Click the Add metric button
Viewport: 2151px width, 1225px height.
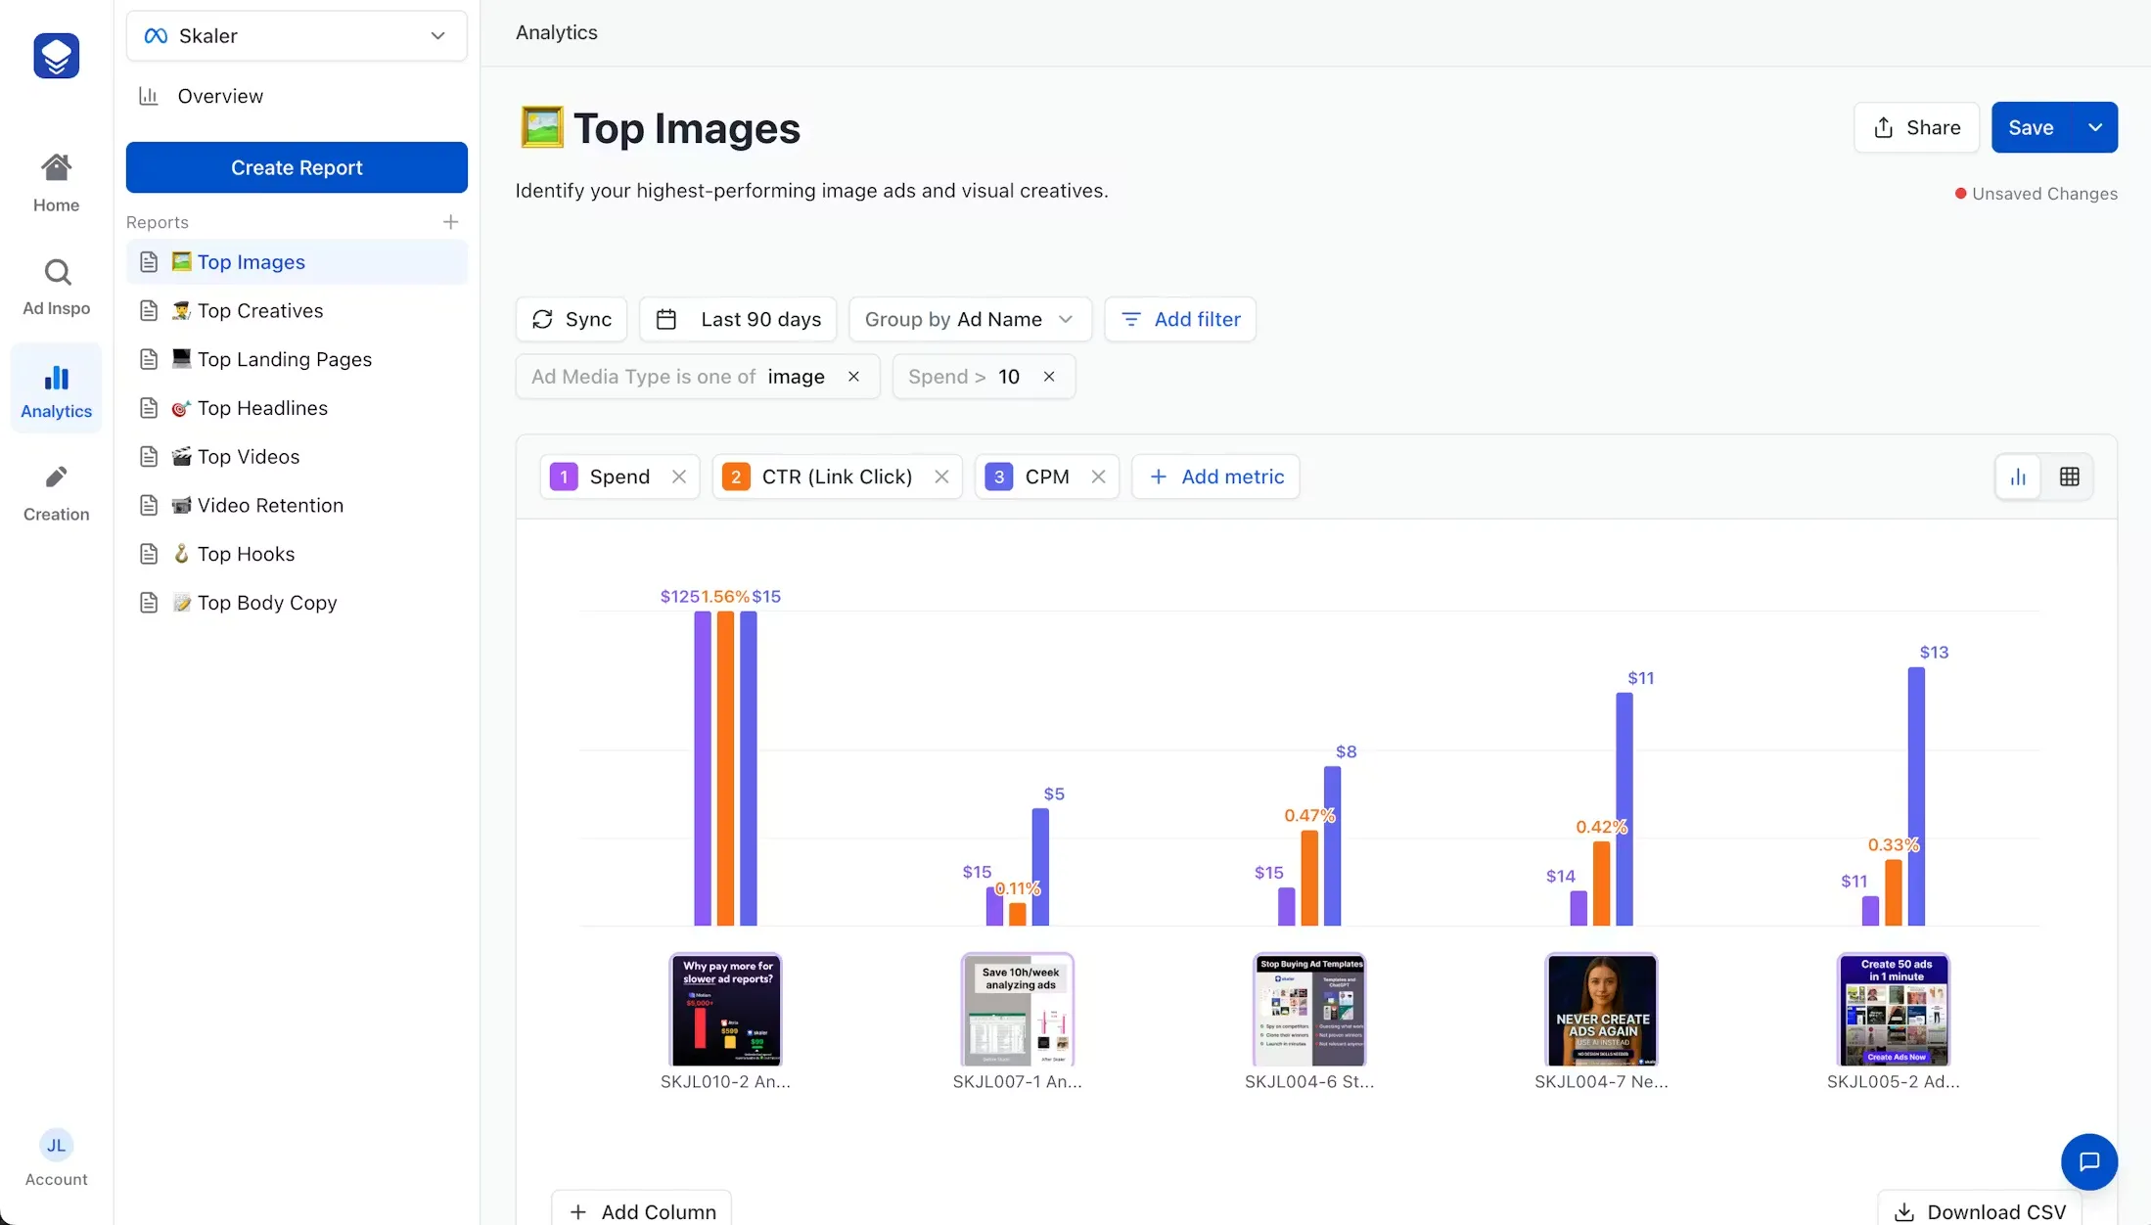click(1215, 476)
